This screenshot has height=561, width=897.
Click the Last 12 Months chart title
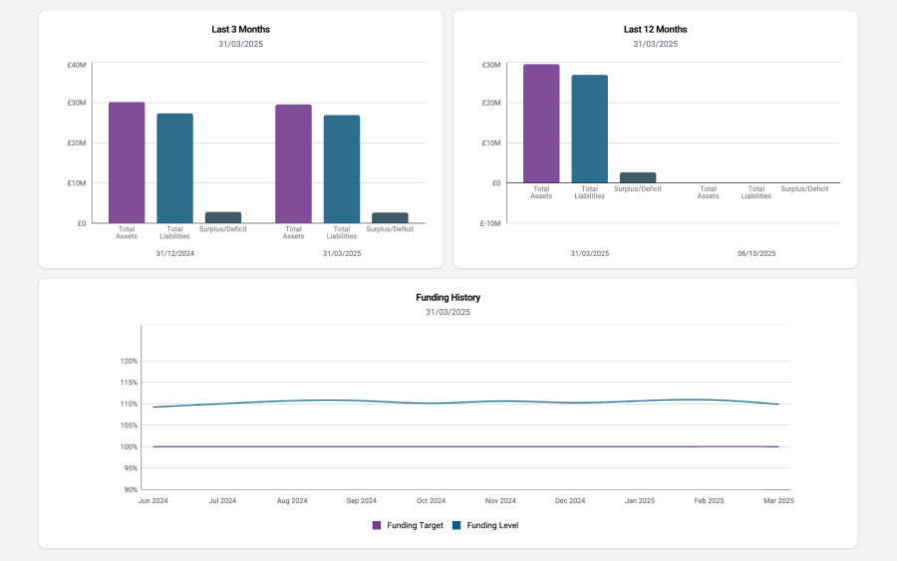pos(655,29)
